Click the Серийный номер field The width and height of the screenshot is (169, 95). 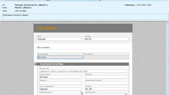click(106, 83)
